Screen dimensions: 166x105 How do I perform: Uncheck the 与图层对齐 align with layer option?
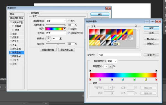[69, 33]
